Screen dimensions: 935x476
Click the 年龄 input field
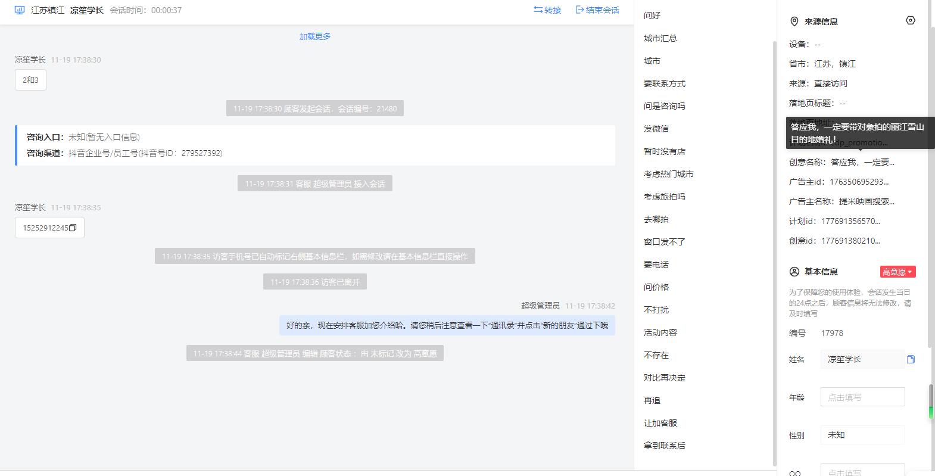point(862,397)
